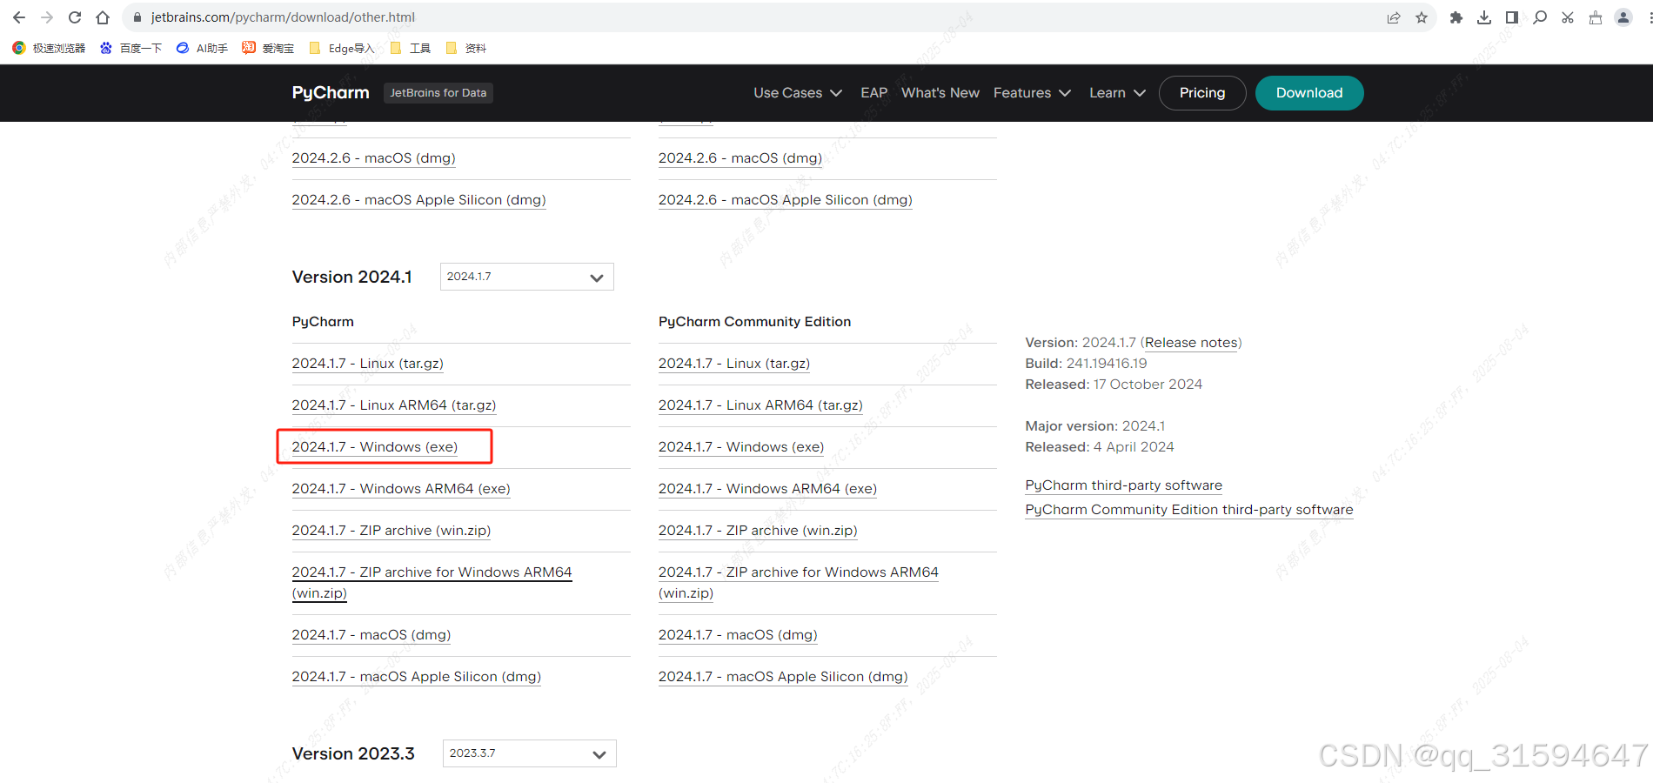Open the browser downloads icon
This screenshot has height=783, width=1653.
(x=1484, y=17)
